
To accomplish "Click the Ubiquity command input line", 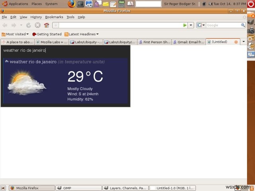I will [x=65, y=51].
